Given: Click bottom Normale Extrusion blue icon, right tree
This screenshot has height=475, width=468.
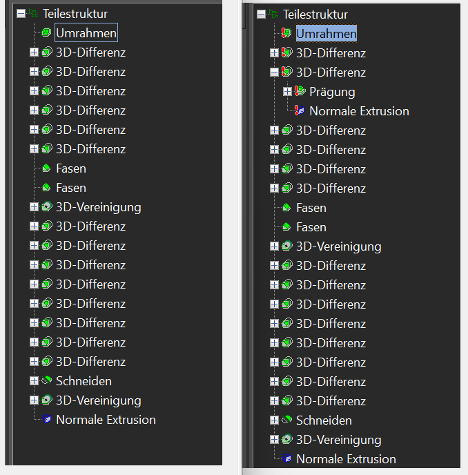Looking at the screenshot, I should (x=287, y=458).
